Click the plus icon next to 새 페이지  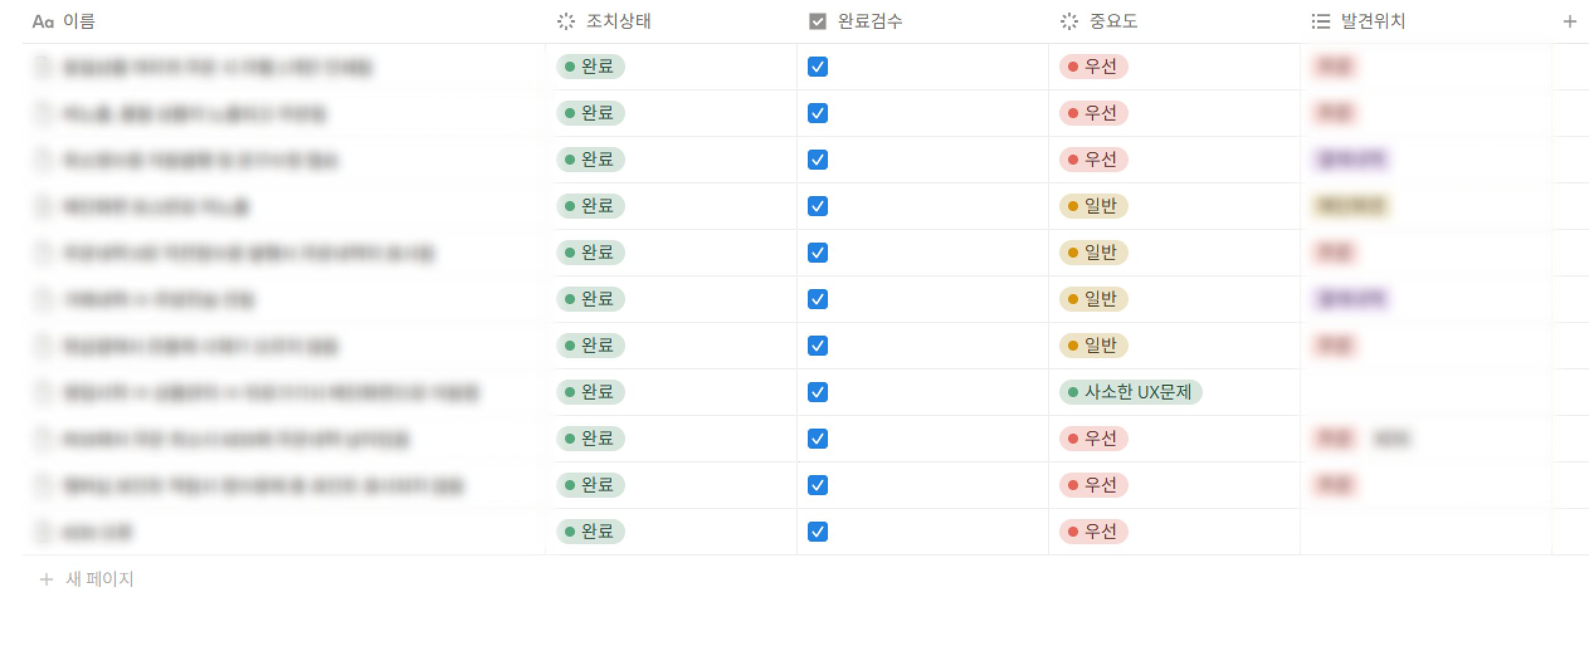tap(46, 579)
